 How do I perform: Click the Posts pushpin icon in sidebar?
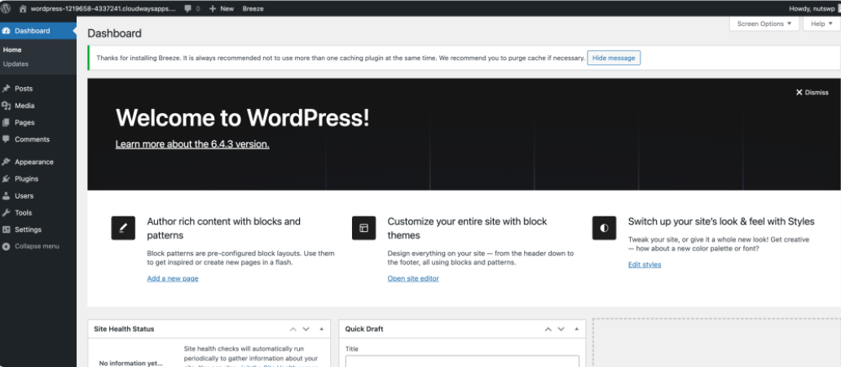(x=7, y=89)
